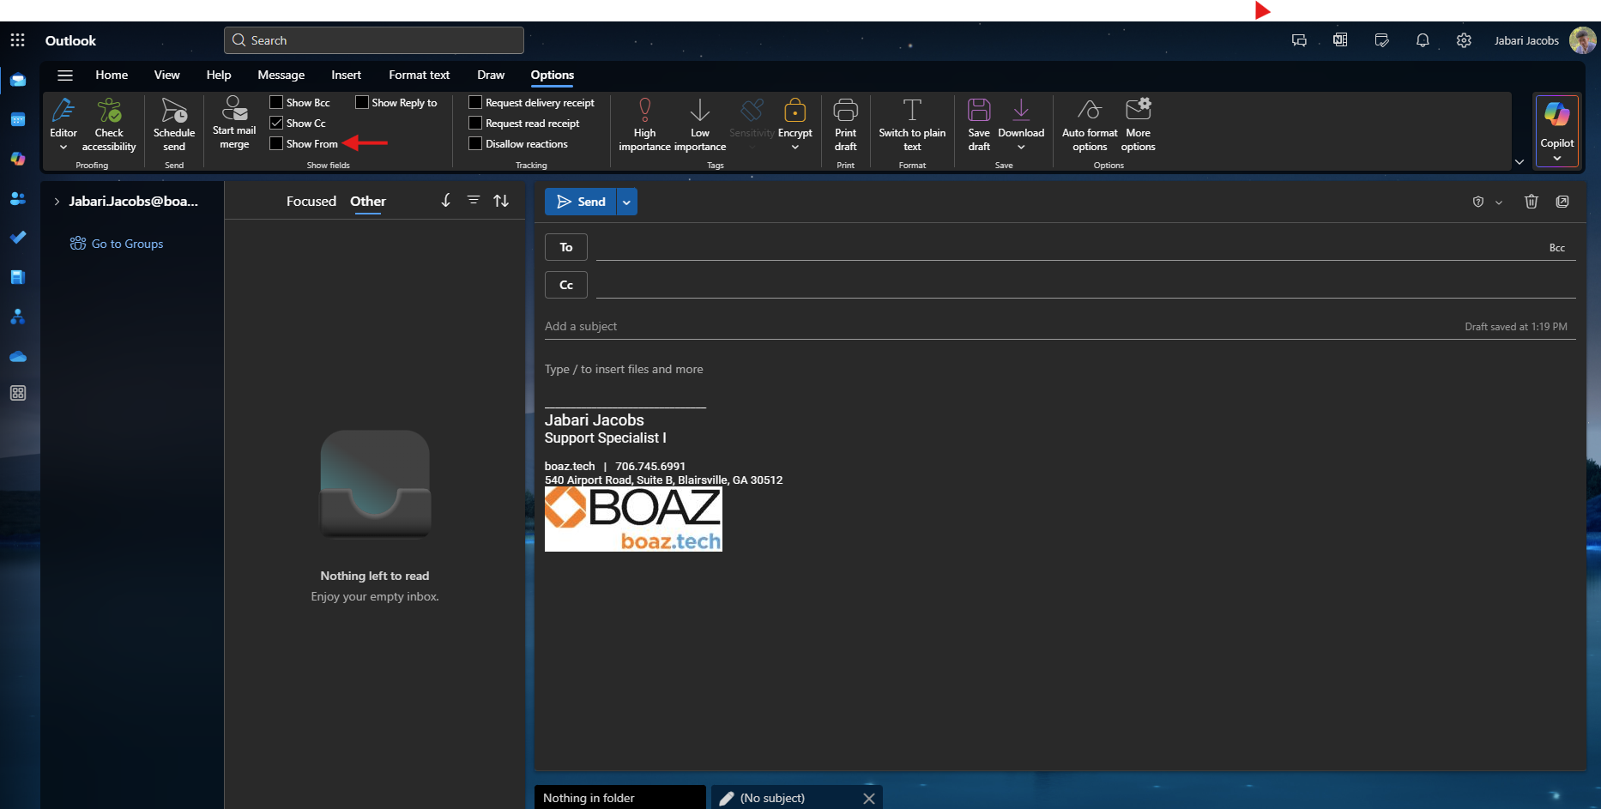1601x809 pixels.
Task: Click the Schedule send icon
Action: [174, 112]
